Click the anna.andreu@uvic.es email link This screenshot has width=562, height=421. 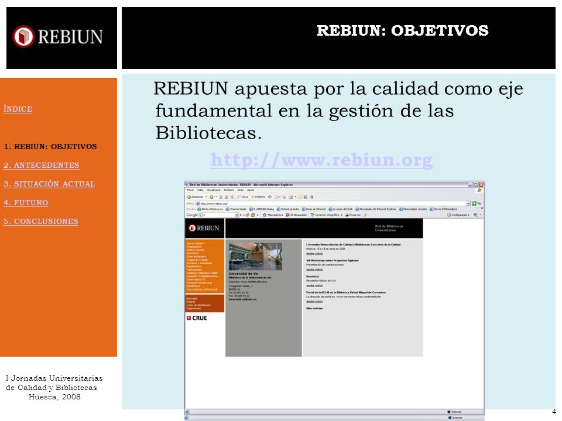tap(242, 299)
